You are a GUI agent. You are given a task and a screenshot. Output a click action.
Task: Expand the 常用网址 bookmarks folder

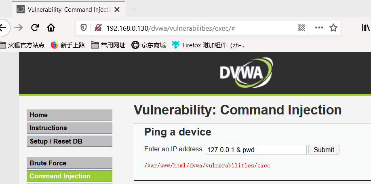click(108, 45)
